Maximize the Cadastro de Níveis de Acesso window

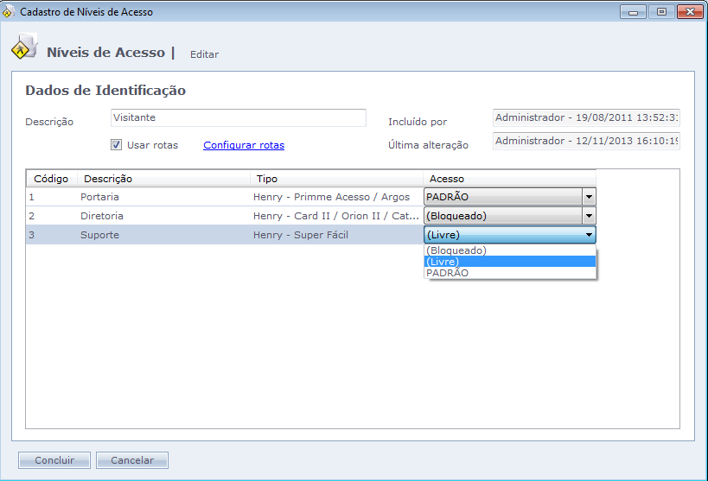click(x=661, y=12)
